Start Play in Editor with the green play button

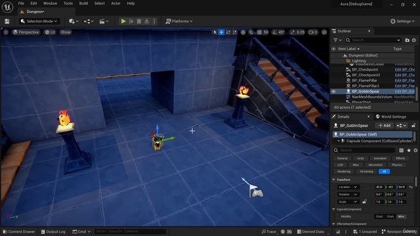pos(123,21)
